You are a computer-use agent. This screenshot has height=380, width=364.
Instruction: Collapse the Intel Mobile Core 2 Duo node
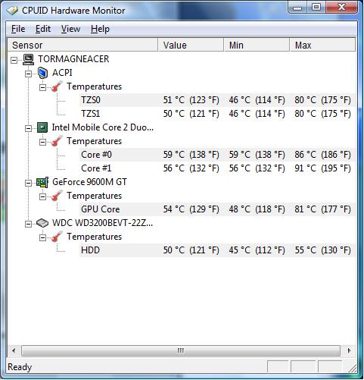pos(28,128)
